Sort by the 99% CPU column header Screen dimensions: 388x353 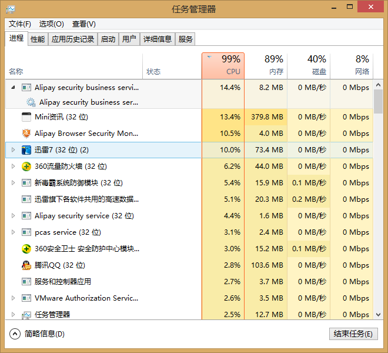[x=223, y=66]
